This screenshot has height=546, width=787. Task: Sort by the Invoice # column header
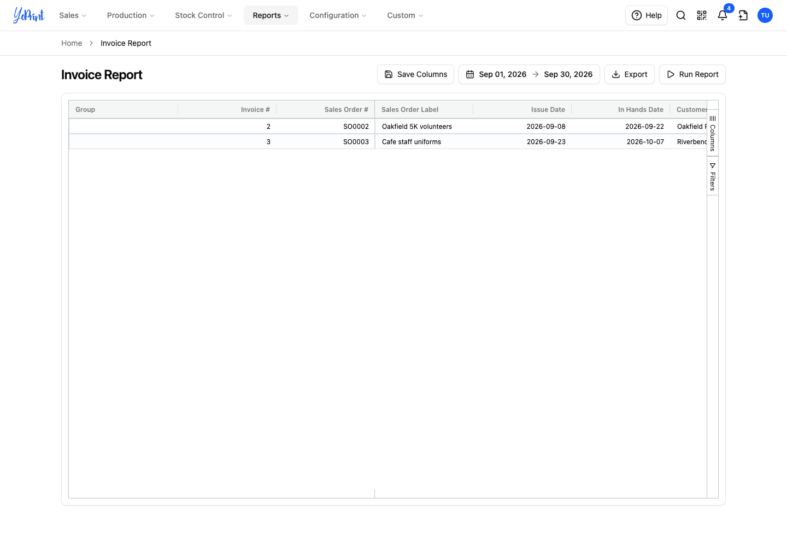click(227, 110)
